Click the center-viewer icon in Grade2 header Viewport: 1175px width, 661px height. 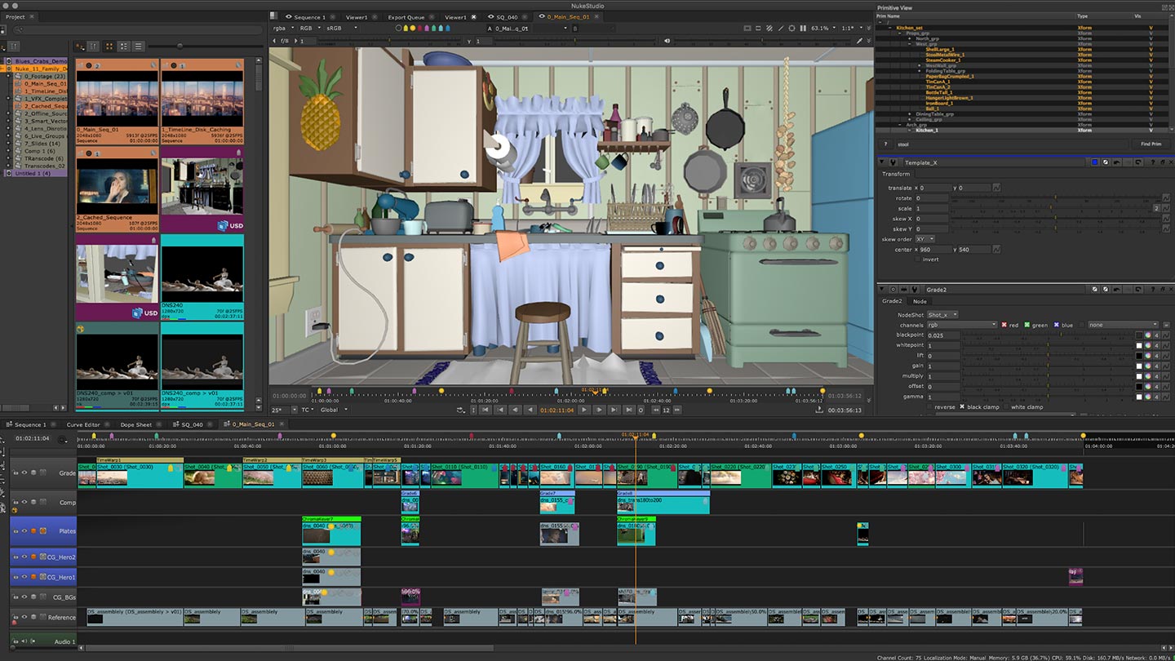pyautogui.click(x=893, y=289)
